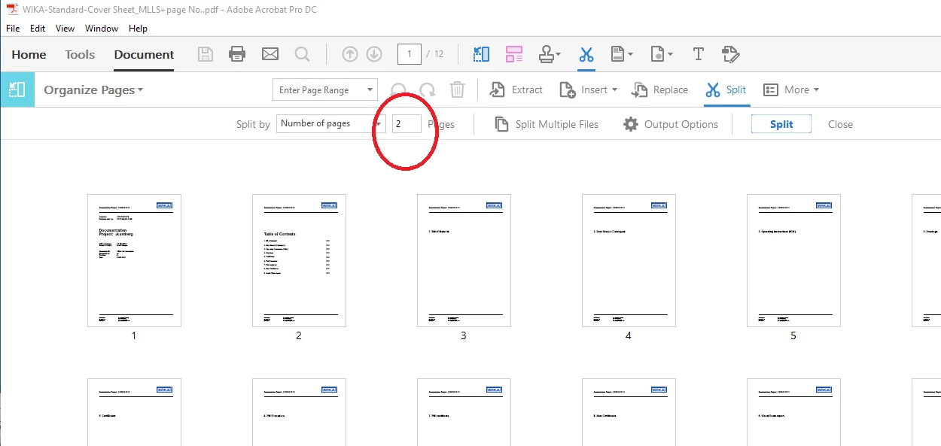Click the Save file icon
This screenshot has height=446, width=941.
(205, 54)
